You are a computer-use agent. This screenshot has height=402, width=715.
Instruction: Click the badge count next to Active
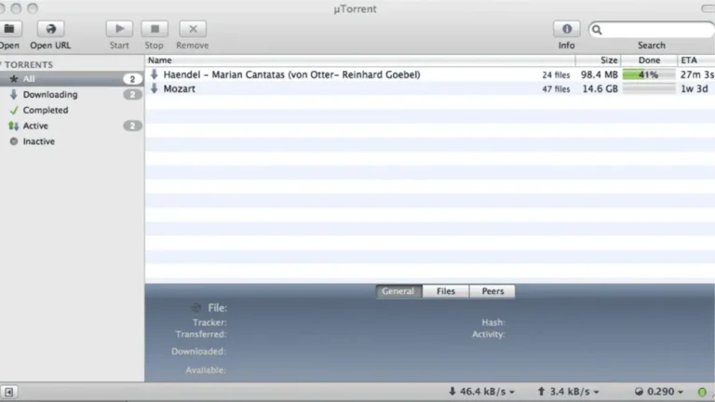tap(132, 126)
